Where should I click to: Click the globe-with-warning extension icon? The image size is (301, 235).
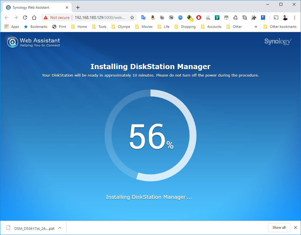click(x=190, y=18)
